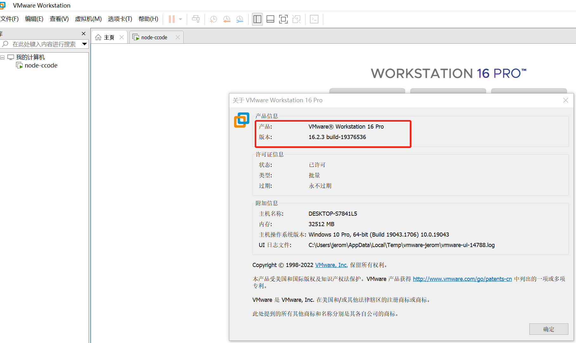Open the power options dropdown arrow
The image size is (576, 343).
[x=180, y=19]
